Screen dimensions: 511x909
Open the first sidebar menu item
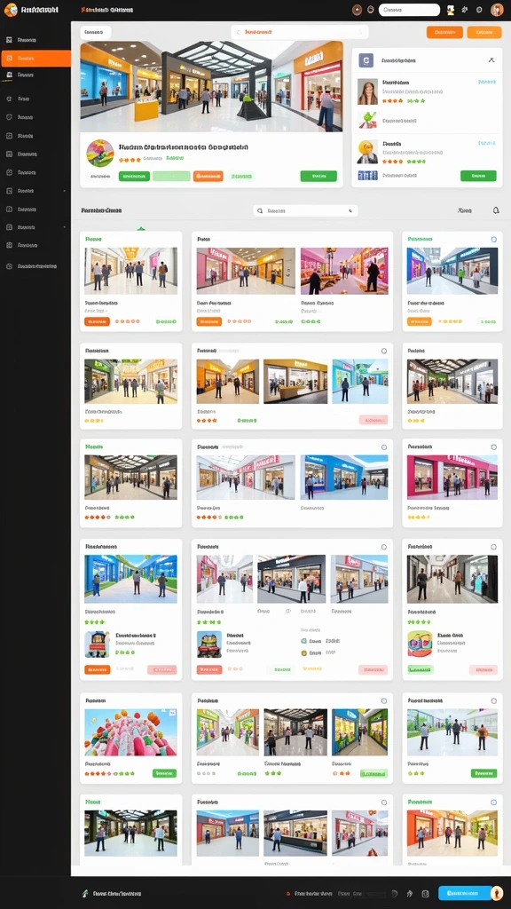coord(35,40)
